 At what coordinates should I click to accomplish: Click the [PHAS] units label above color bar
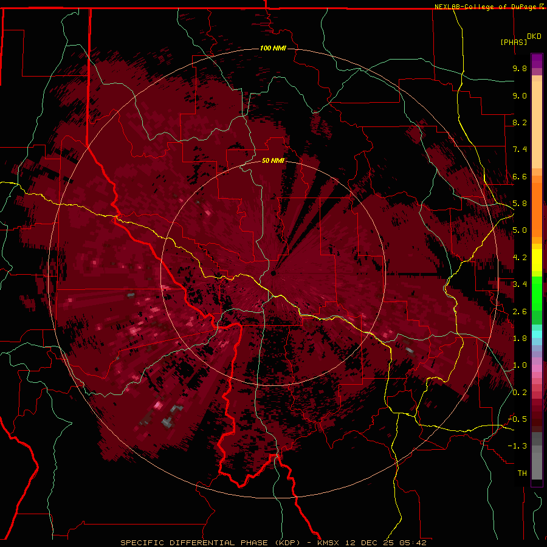[x=514, y=42]
